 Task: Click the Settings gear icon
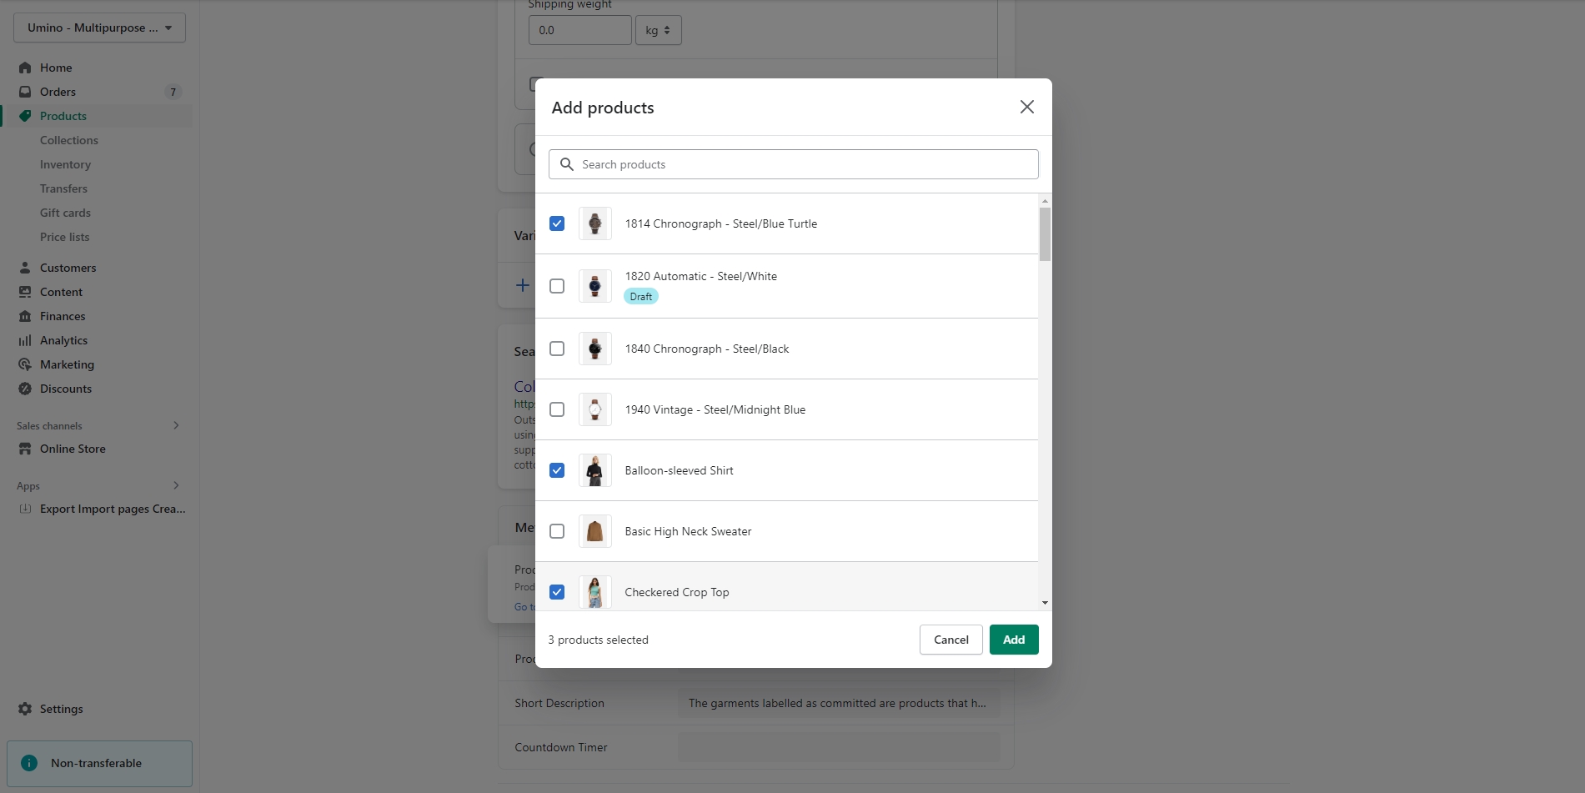click(25, 709)
